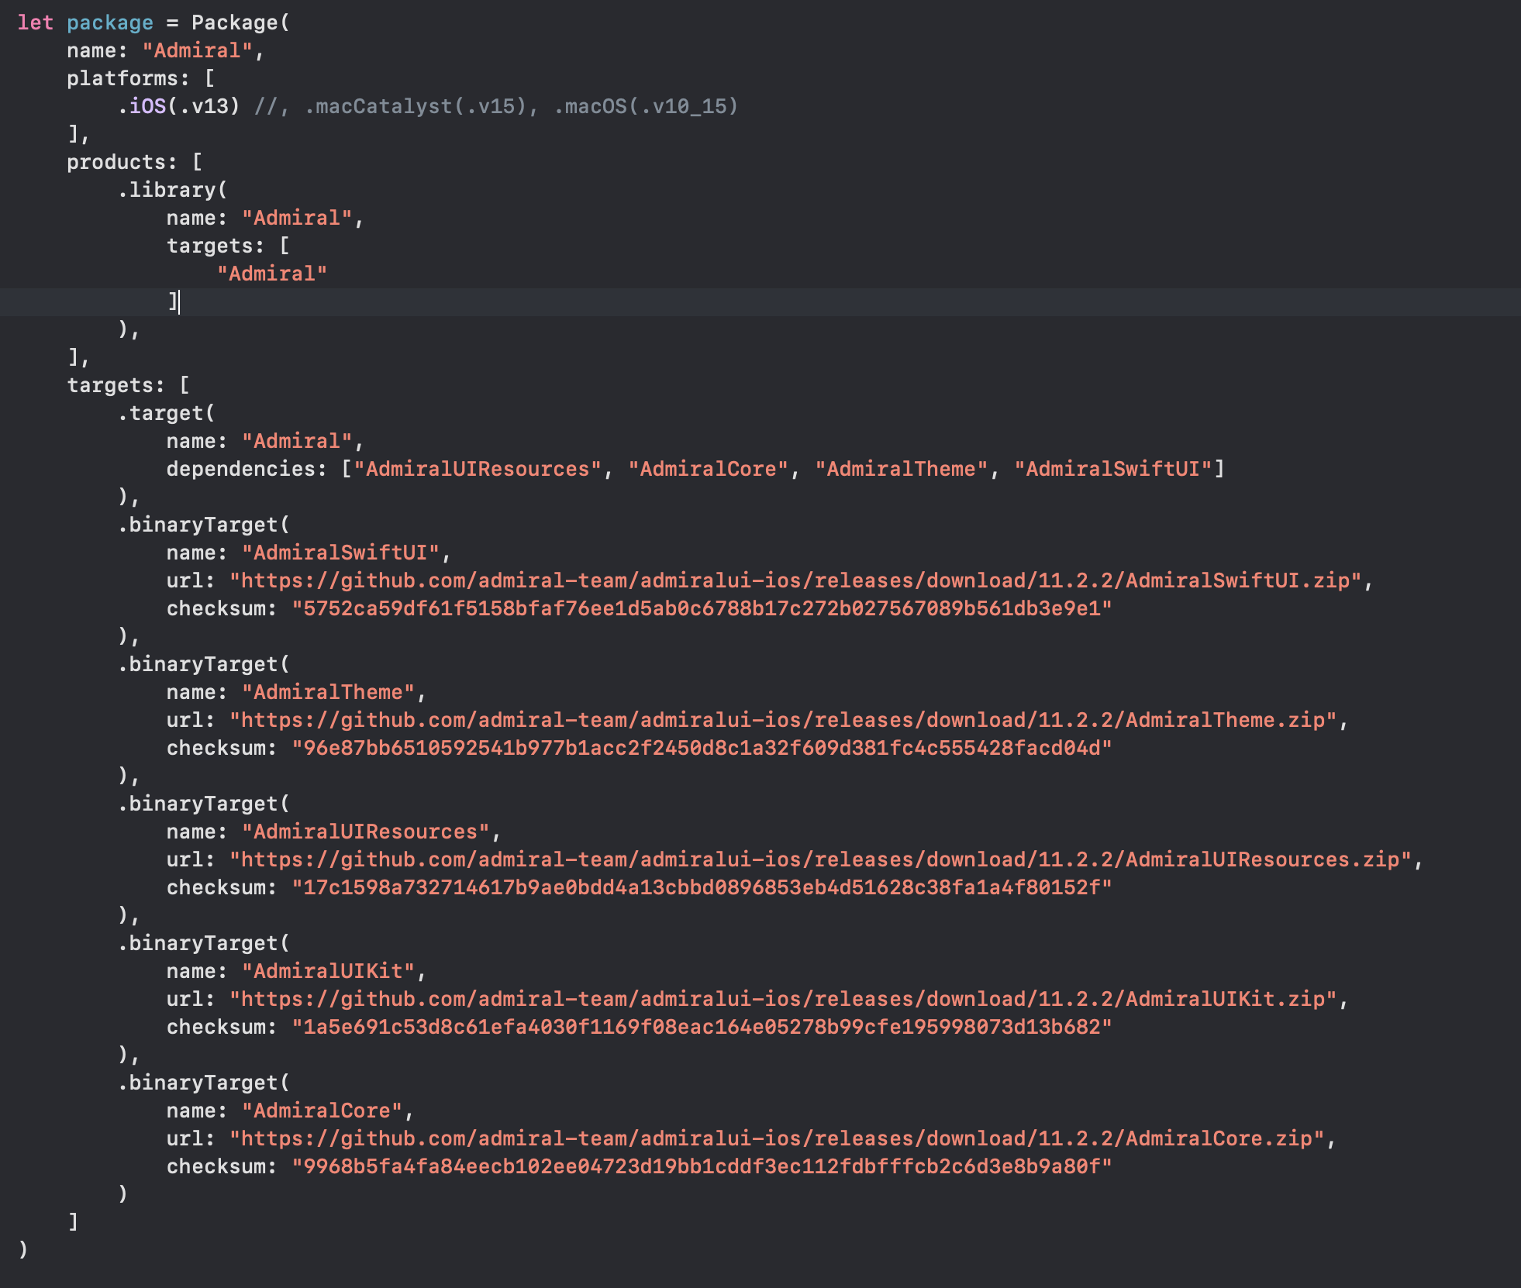Click the 'checksum:' label for AdmiralCore
The width and height of the screenshot is (1521, 1288).
[222, 1166]
